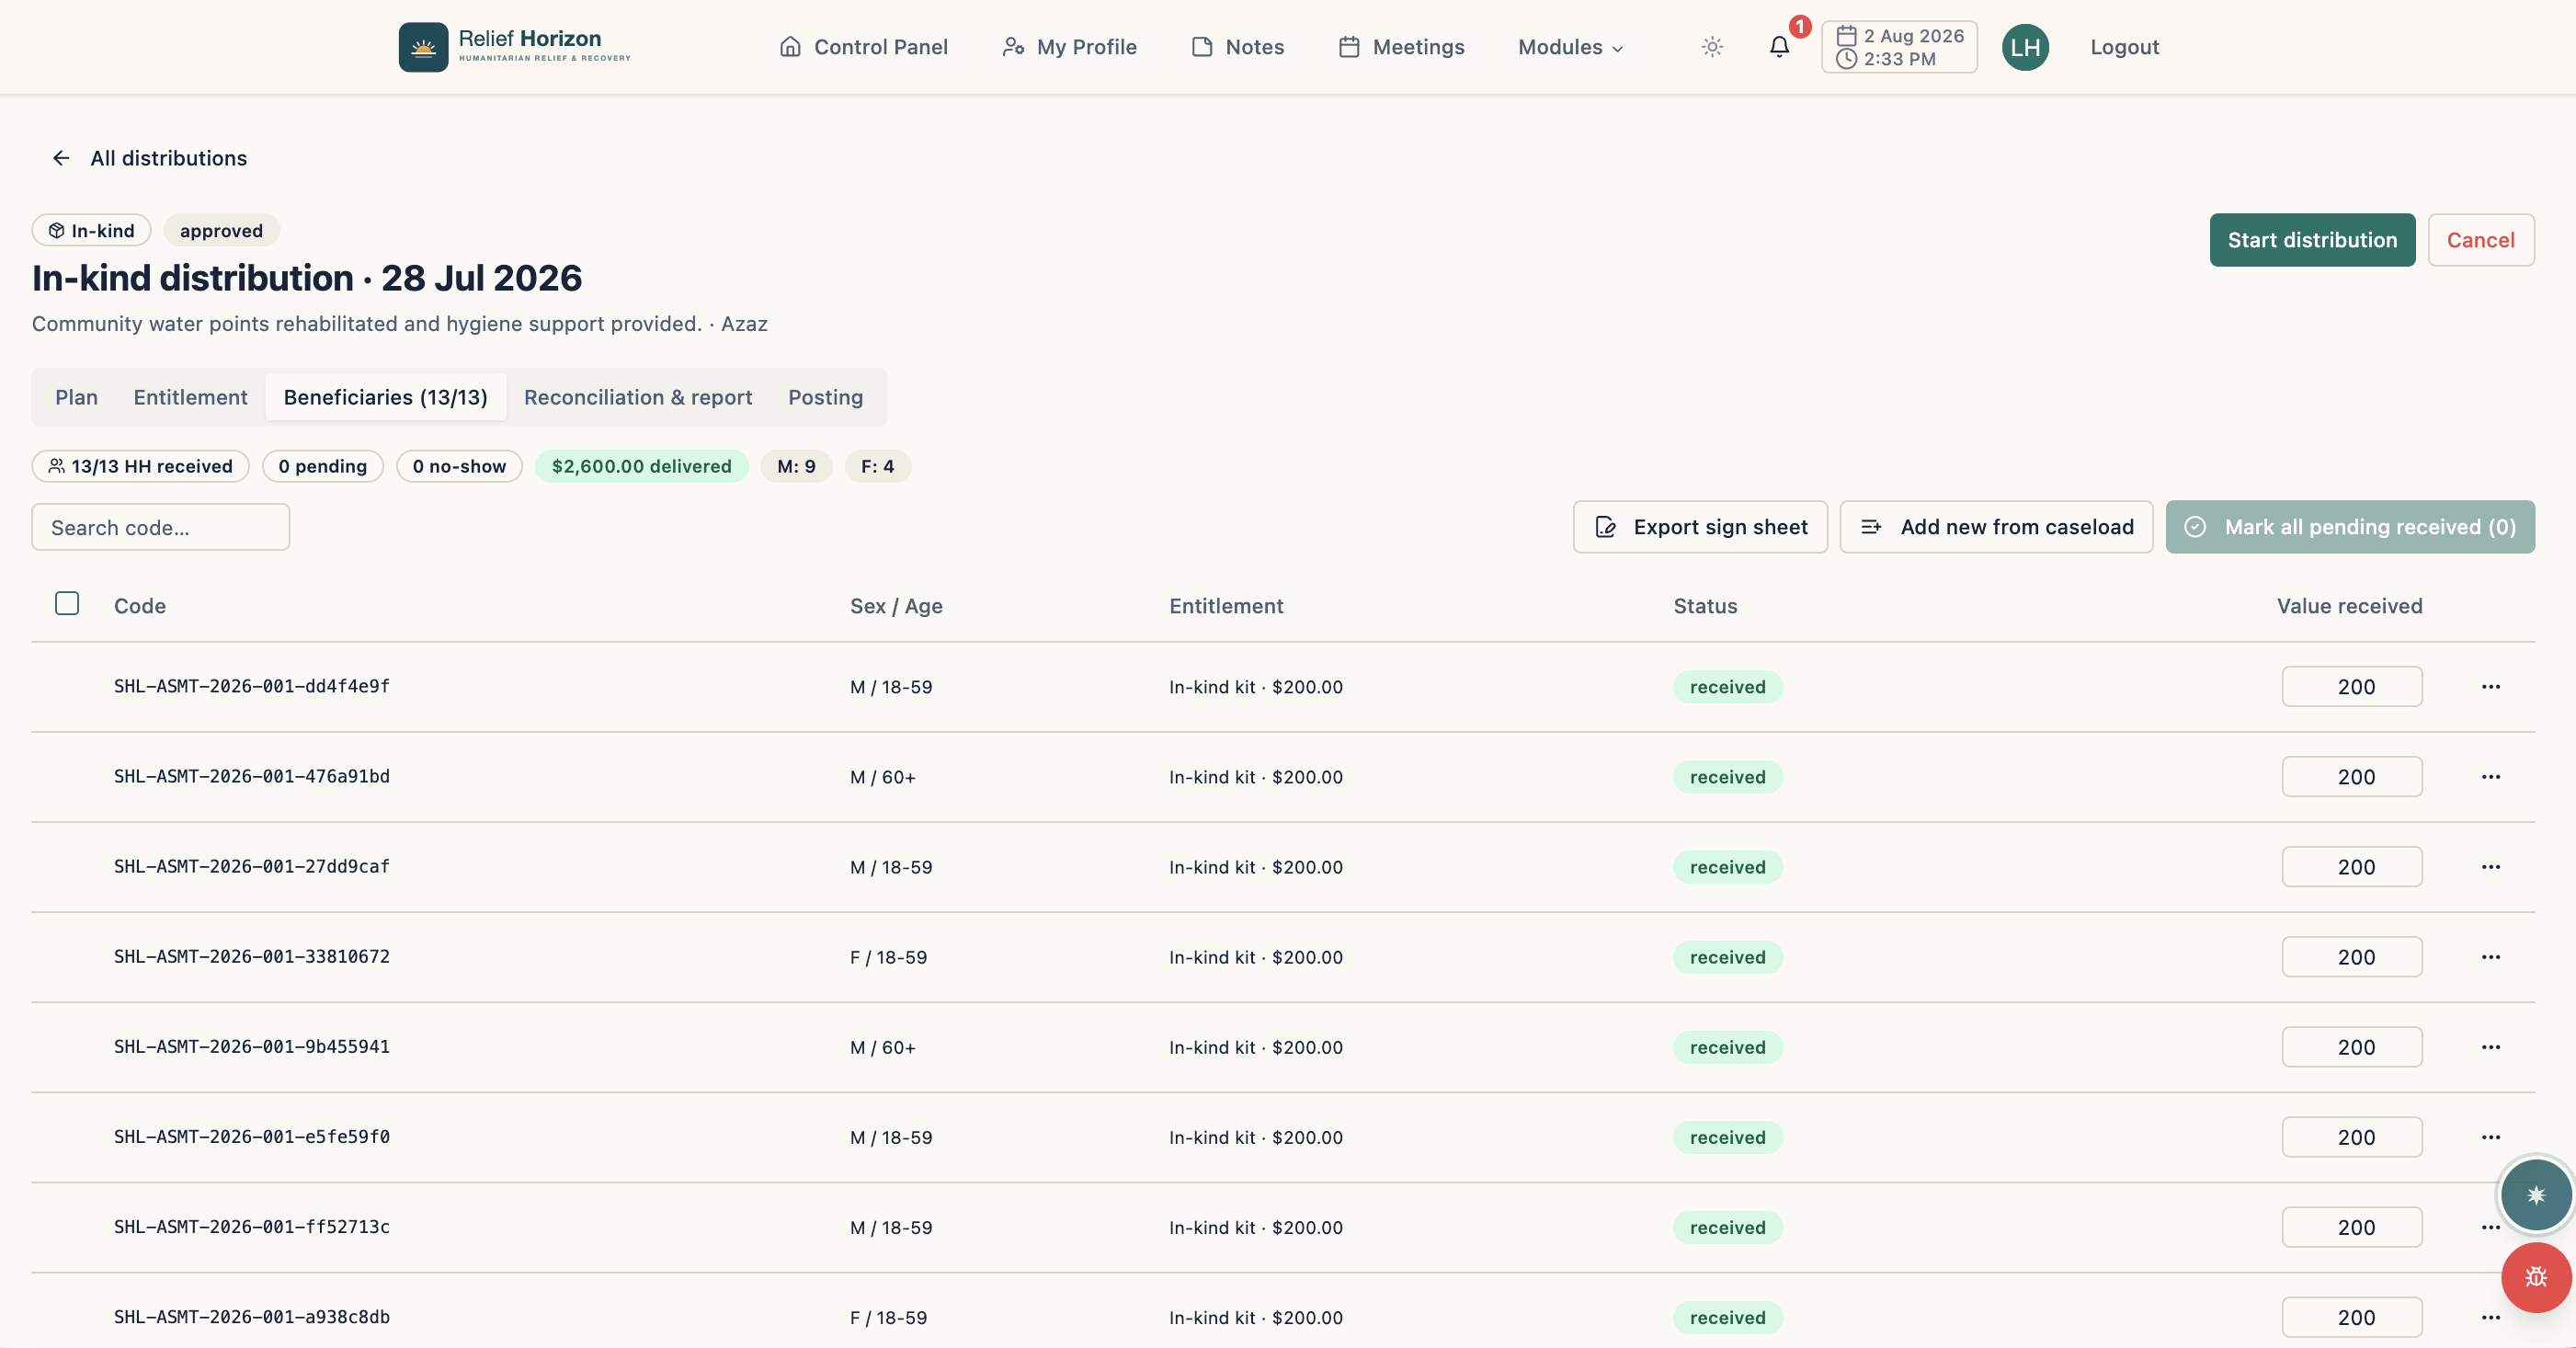Edit value received for e5fe59f0 row
Image resolution: width=2576 pixels, height=1348 pixels.
click(2352, 1137)
